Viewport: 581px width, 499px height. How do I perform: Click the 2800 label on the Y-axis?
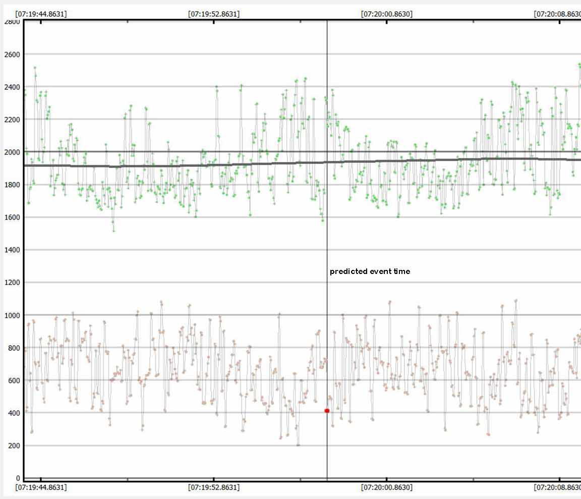pos(10,22)
